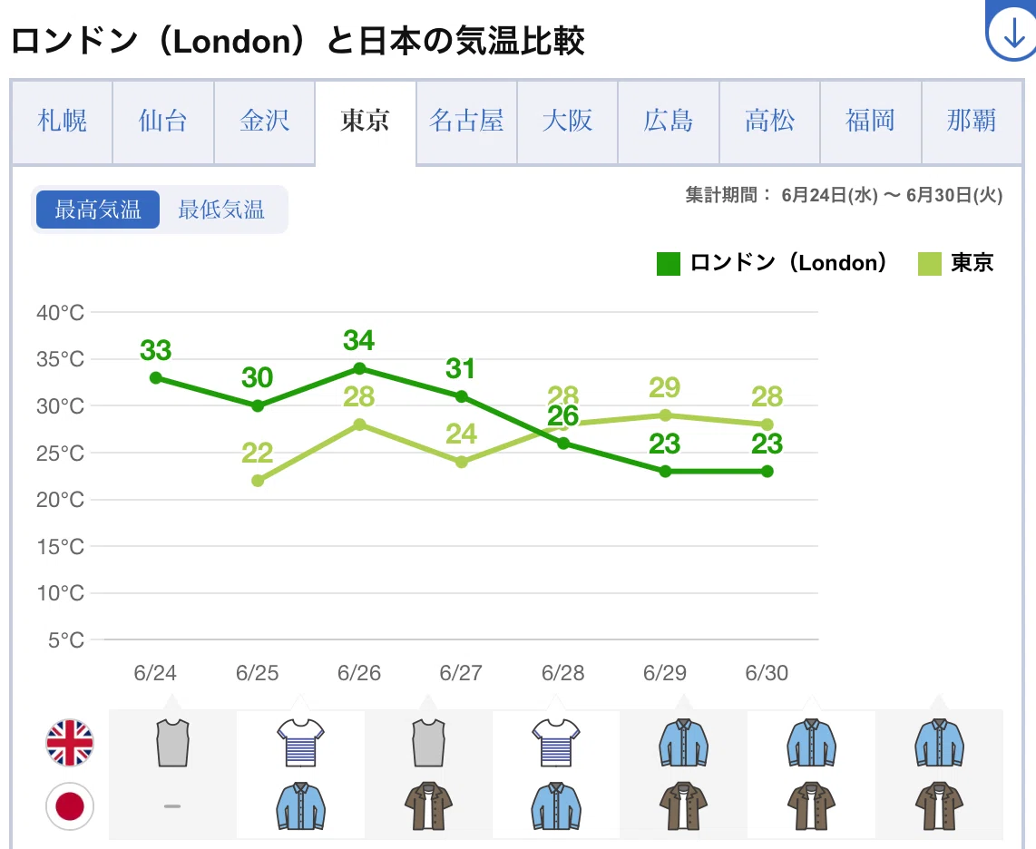Click London's striped T-shirt icon for 6/25
The height and width of the screenshot is (849, 1036).
click(x=300, y=743)
